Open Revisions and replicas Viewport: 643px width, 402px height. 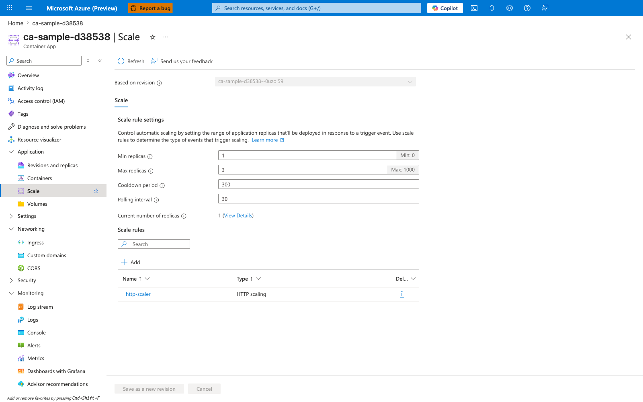[x=52, y=166]
